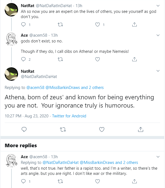The height and width of the screenshot is (188, 165).
Task: Open options chevron on main NatRat tweet
Action: tap(158, 71)
